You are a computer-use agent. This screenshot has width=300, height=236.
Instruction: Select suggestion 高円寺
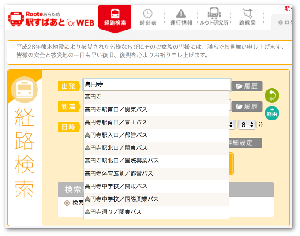click(156, 97)
